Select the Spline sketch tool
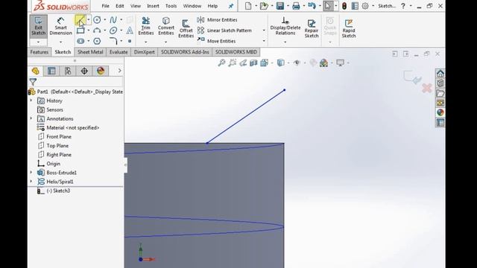477x268 pixels. pos(113,20)
